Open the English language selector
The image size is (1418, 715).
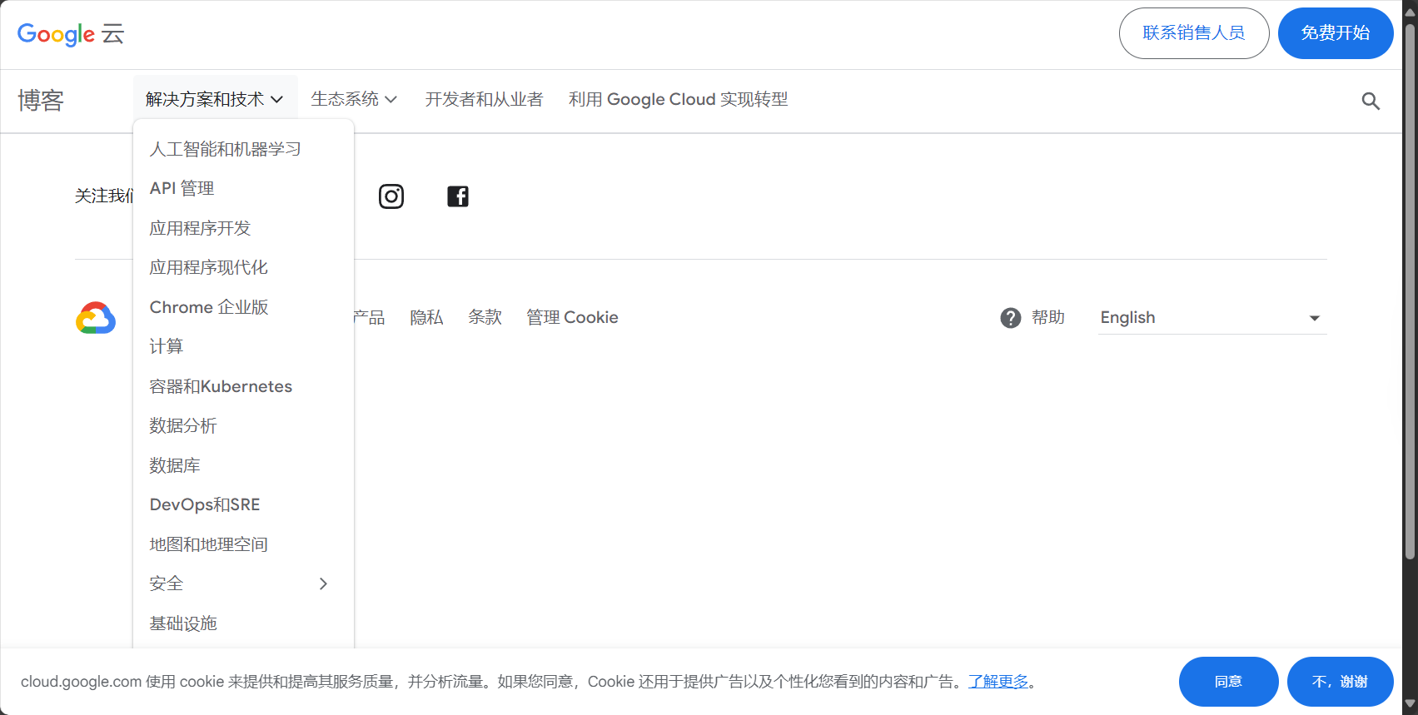pyautogui.click(x=1212, y=318)
